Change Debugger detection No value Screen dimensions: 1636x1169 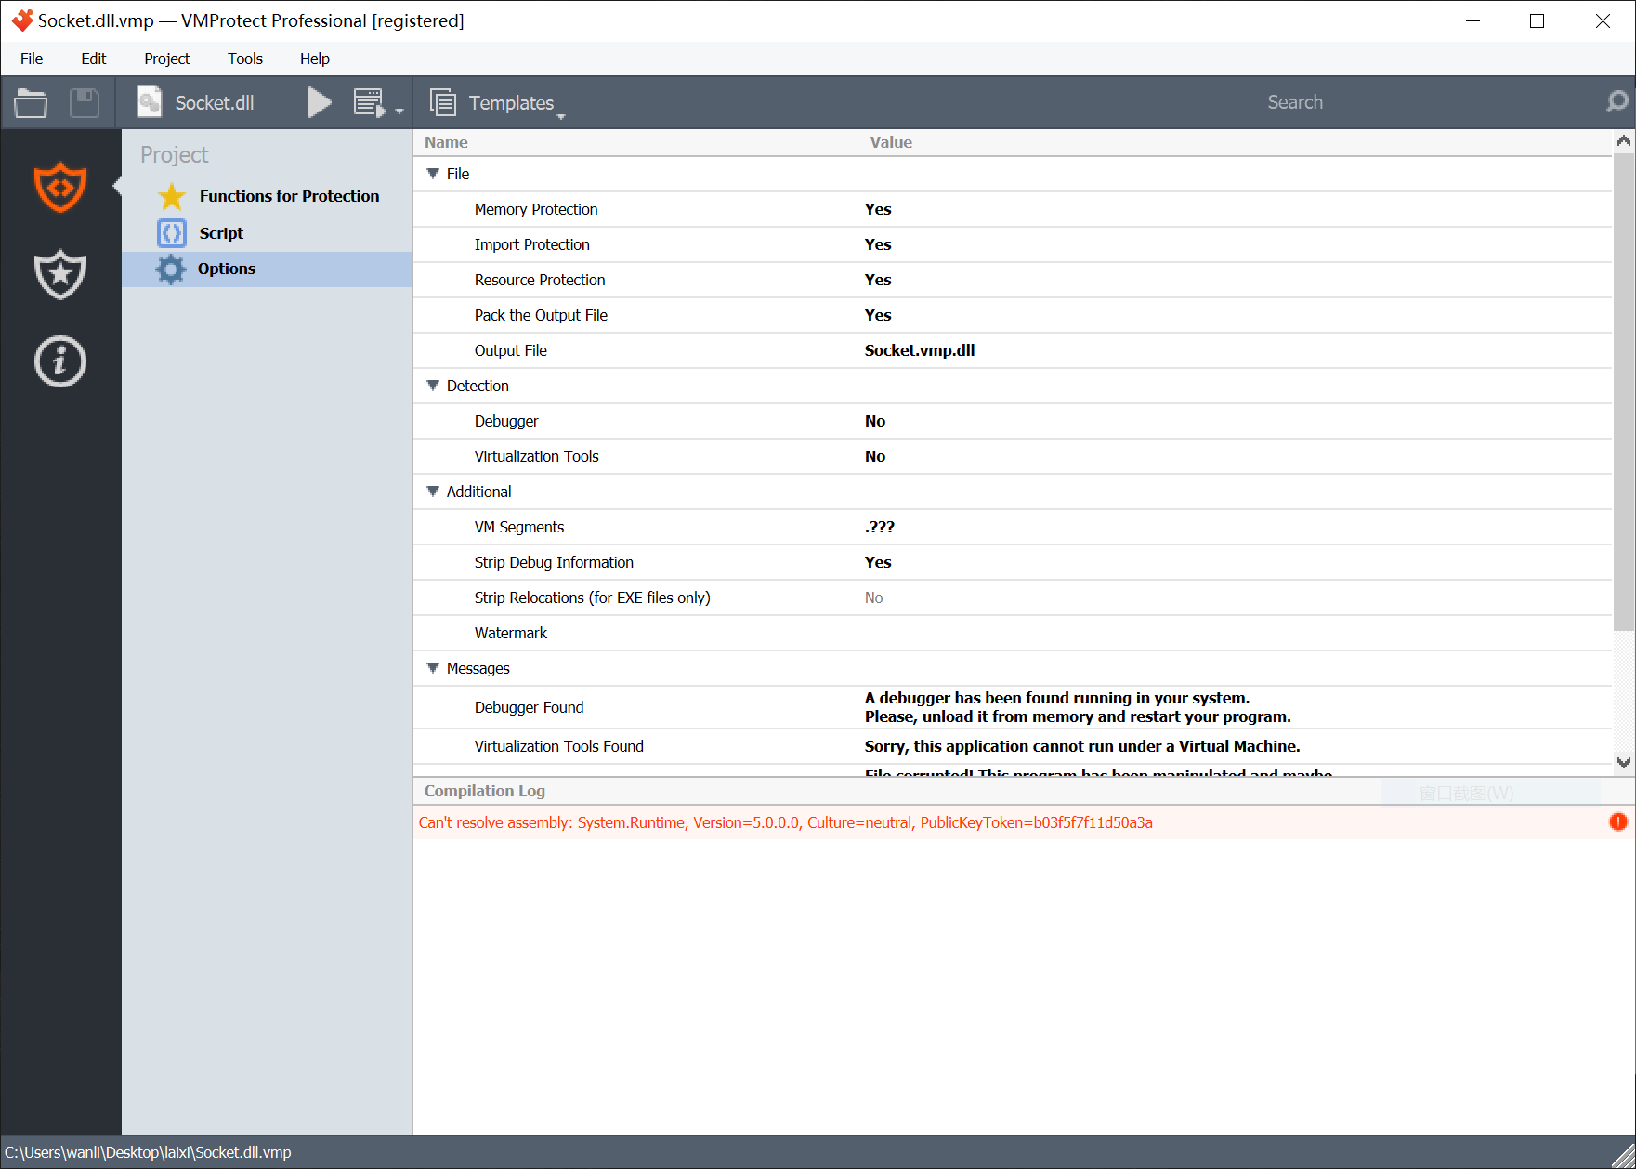875,421
